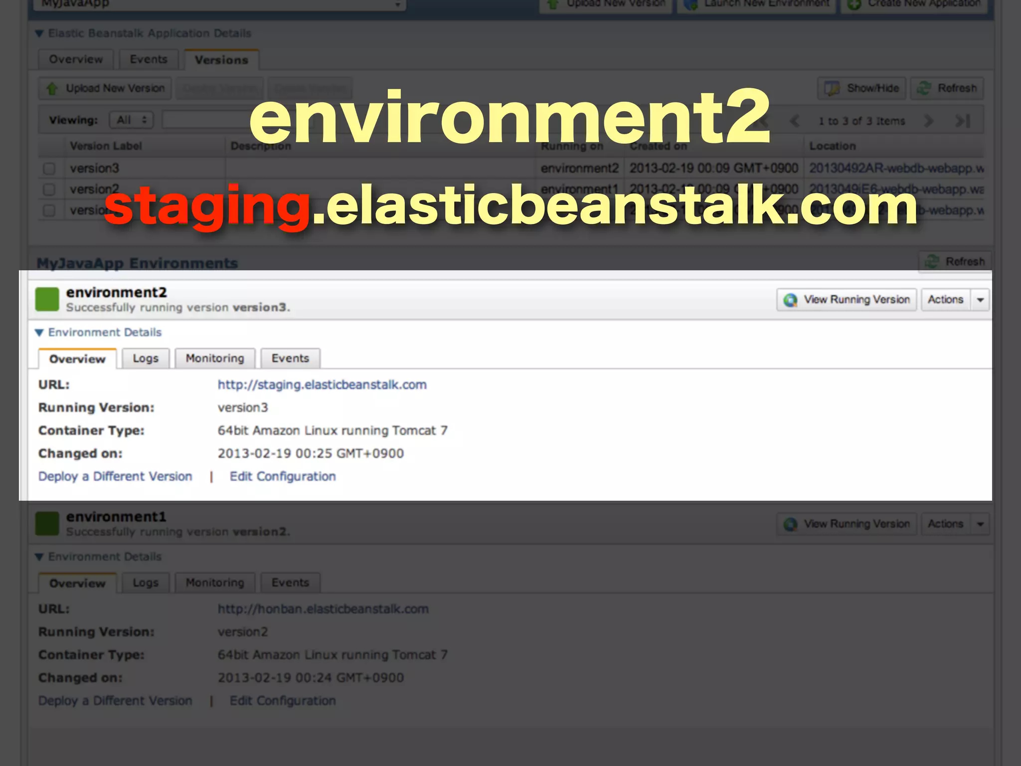Click Refresh button beside MyJavaApp Environments
Viewport: 1021px width, 766px height.
(955, 261)
